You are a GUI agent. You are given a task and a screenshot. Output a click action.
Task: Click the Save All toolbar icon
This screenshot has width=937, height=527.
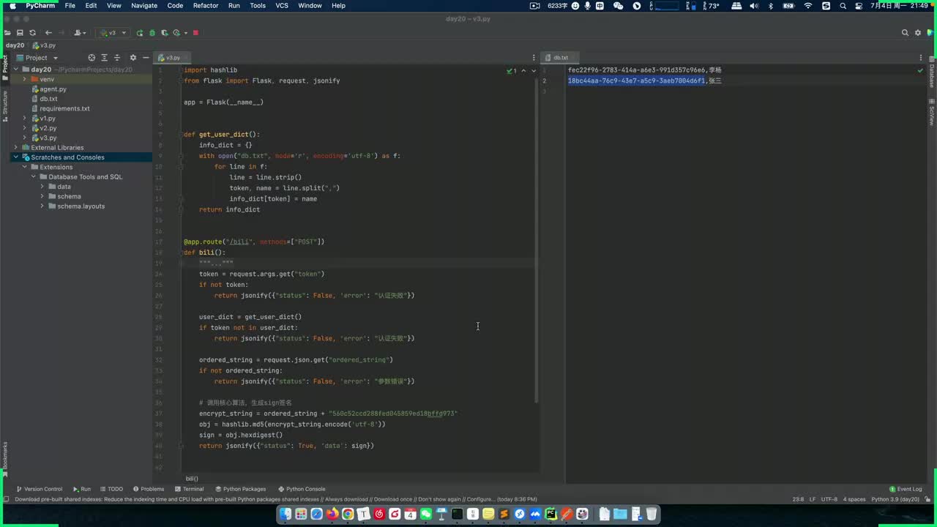click(x=20, y=33)
